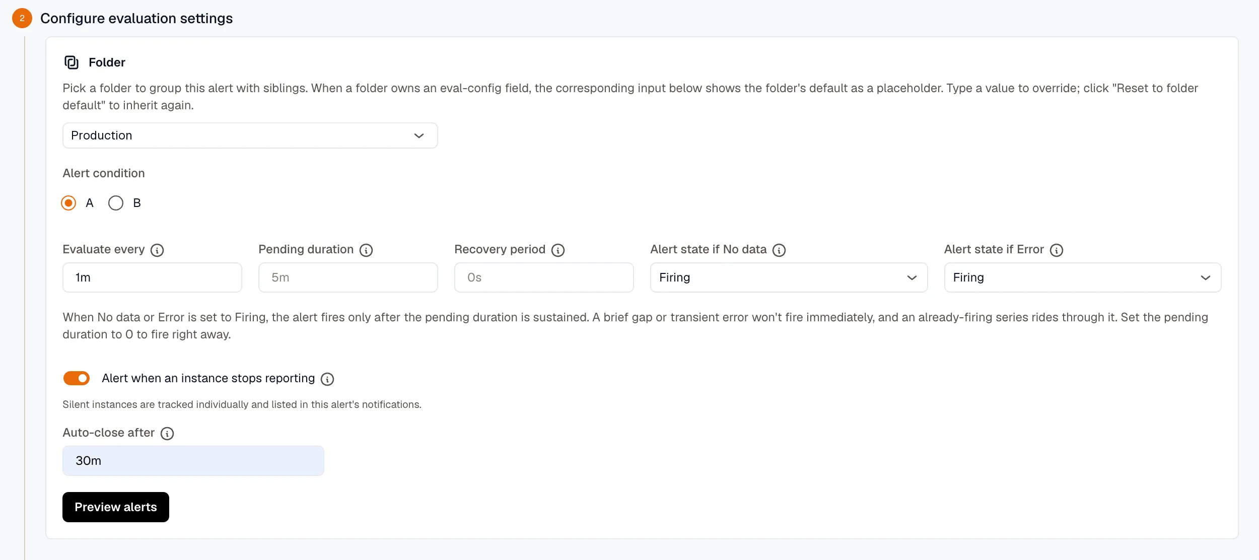This screenshot has height=560, width=1259.
Task: Focus the Evaluate every field
Action: pyautogui.click(x=152, y=277)
